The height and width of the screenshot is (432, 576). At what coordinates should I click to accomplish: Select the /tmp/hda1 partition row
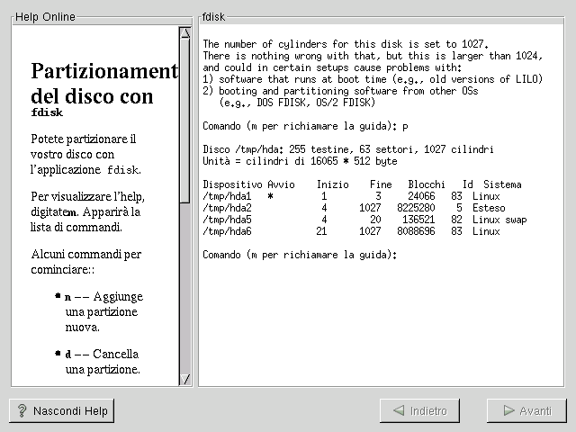351,196
